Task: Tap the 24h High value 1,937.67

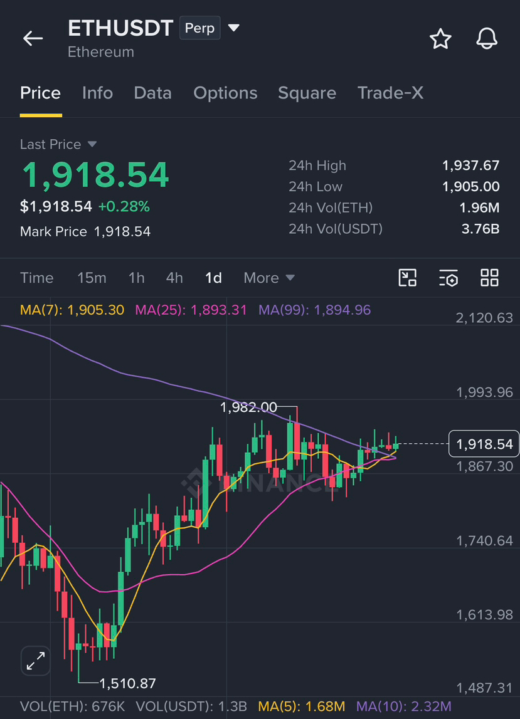Action: 470,165
